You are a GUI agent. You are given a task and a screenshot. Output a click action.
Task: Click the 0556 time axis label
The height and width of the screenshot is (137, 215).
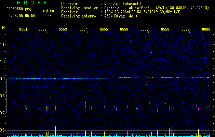[124, 29]
